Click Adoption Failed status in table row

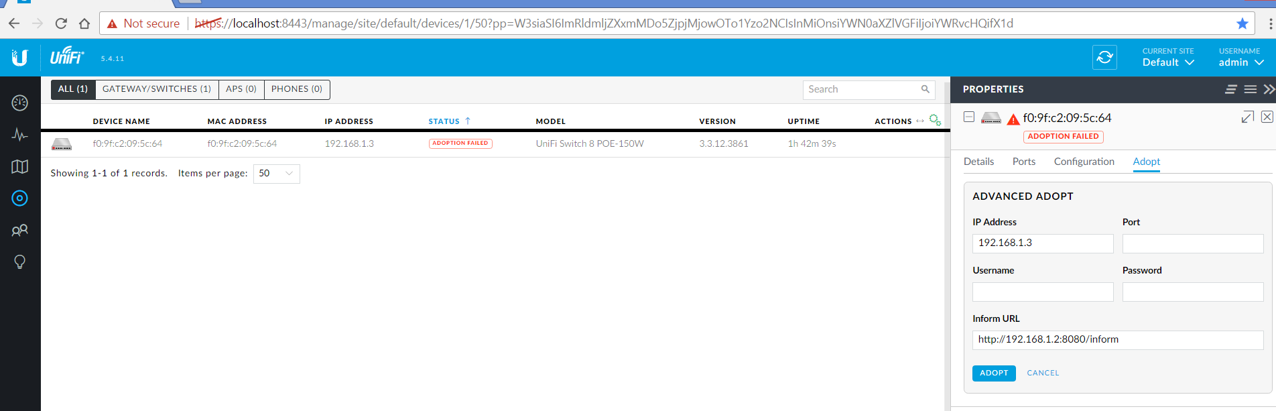pyautogui.click(x=460, y=143)
